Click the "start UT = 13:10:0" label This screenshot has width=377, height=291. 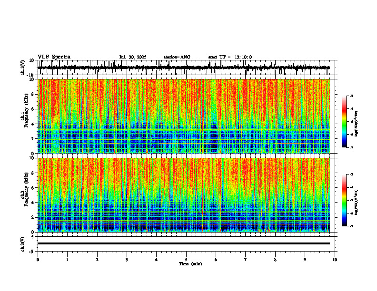click(x=230, y=57)
